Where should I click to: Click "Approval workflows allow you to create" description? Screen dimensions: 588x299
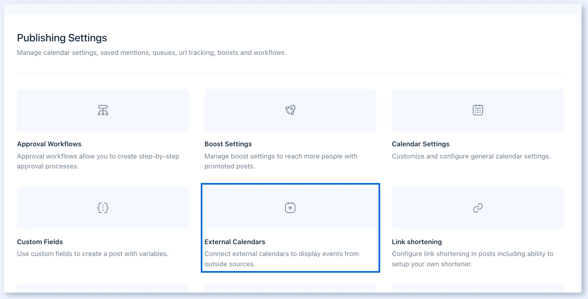pos(98,161)
